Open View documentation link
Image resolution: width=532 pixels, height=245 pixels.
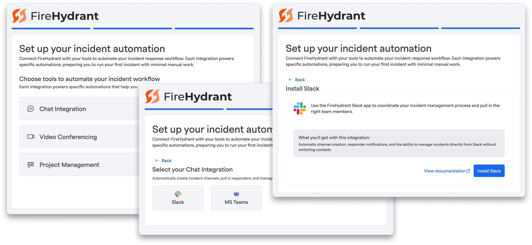coord(447,171)
